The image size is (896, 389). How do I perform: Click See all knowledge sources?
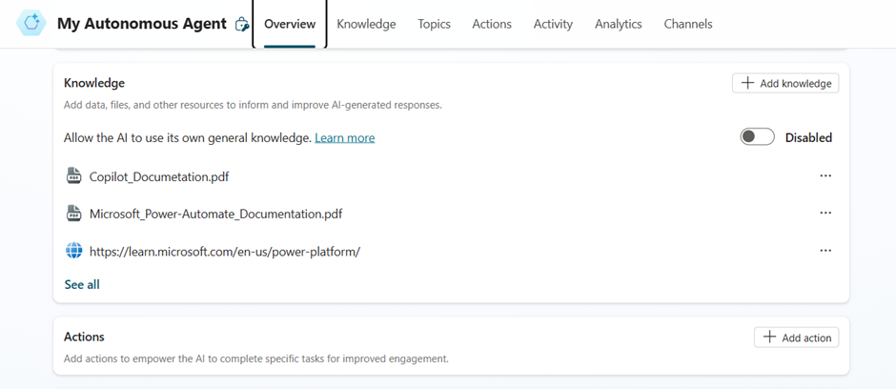pyautogui.click(x=82, y=284)
